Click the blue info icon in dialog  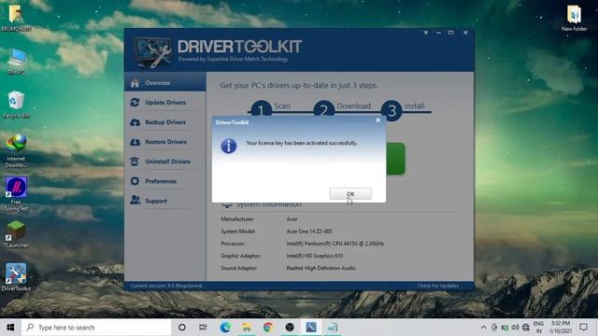228,146
